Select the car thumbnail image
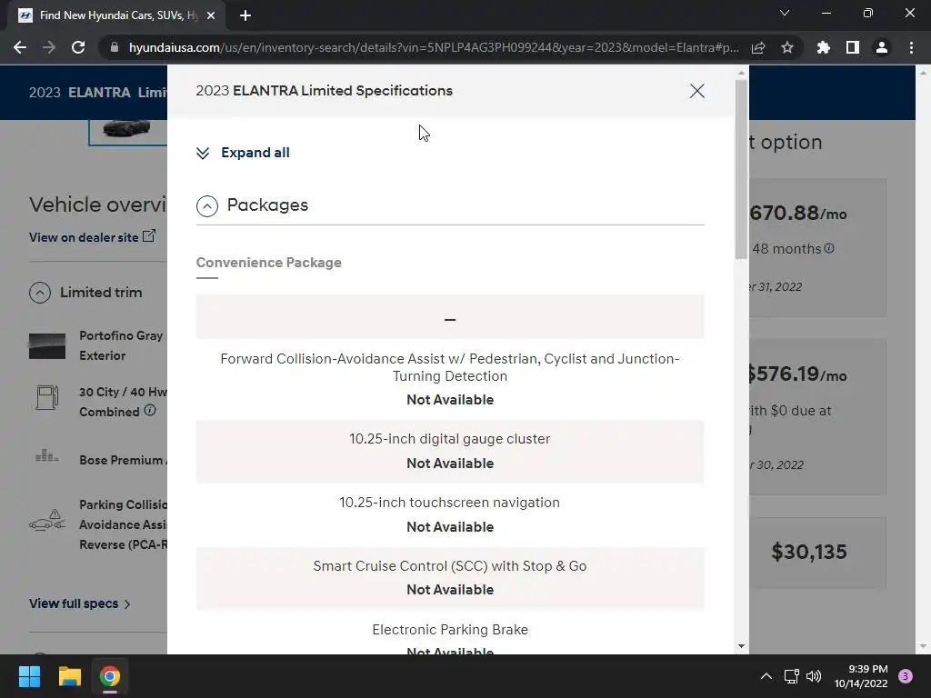This screenshot has height=698, width=931. (127, 131)
